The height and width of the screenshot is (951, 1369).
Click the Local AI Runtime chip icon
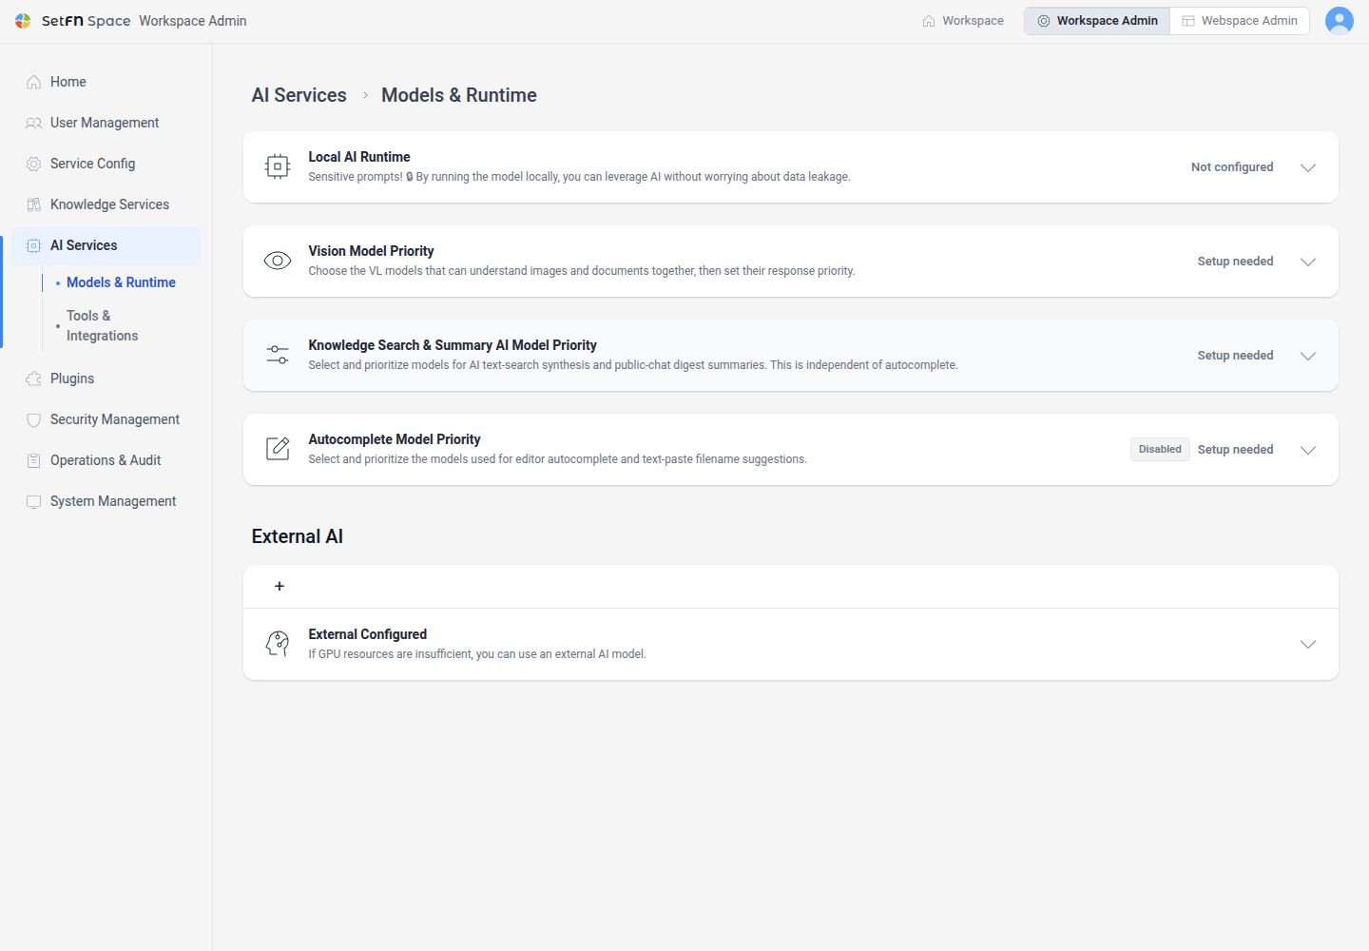click(x=278, y=166)
